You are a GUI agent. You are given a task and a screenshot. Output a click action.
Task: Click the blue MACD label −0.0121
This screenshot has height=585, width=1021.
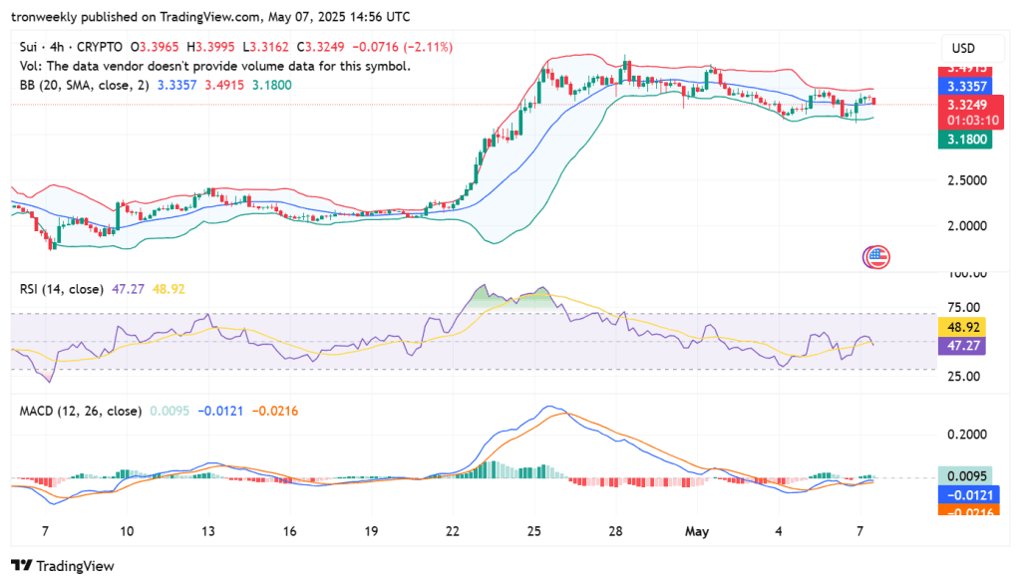tap(967, 495)
